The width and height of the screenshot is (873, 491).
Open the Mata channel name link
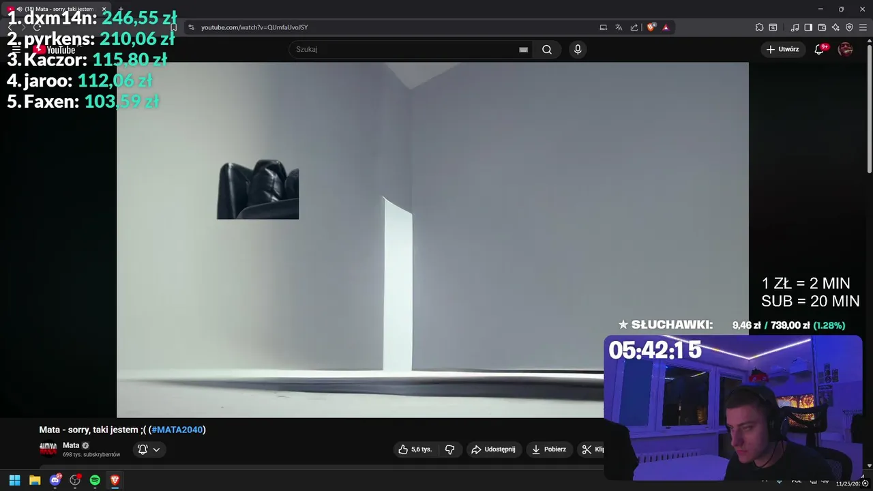(x=71, y=445)
